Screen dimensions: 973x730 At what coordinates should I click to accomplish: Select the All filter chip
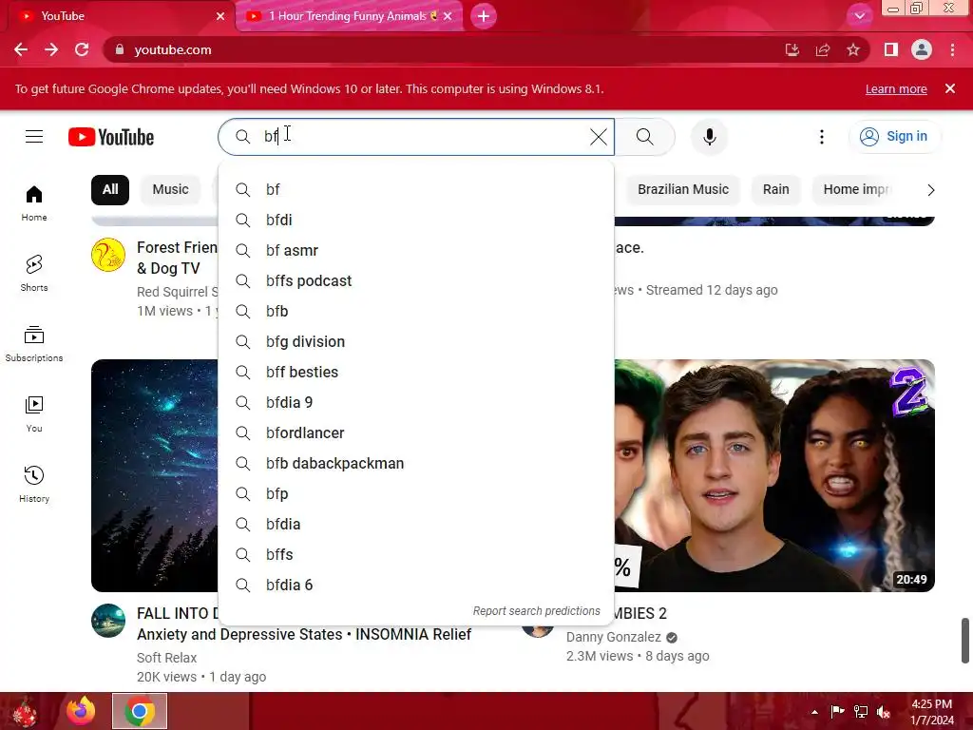coord(110,189)
